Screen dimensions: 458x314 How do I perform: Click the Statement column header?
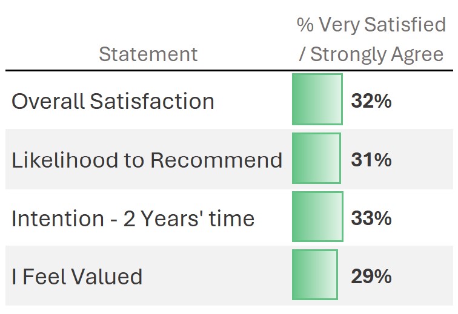tap(148, 54)
